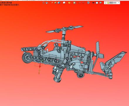This screenshot has width=129, height=106.
Task: Open the layer 0000 dropdown arrow
Action: [x=119, y=3]
